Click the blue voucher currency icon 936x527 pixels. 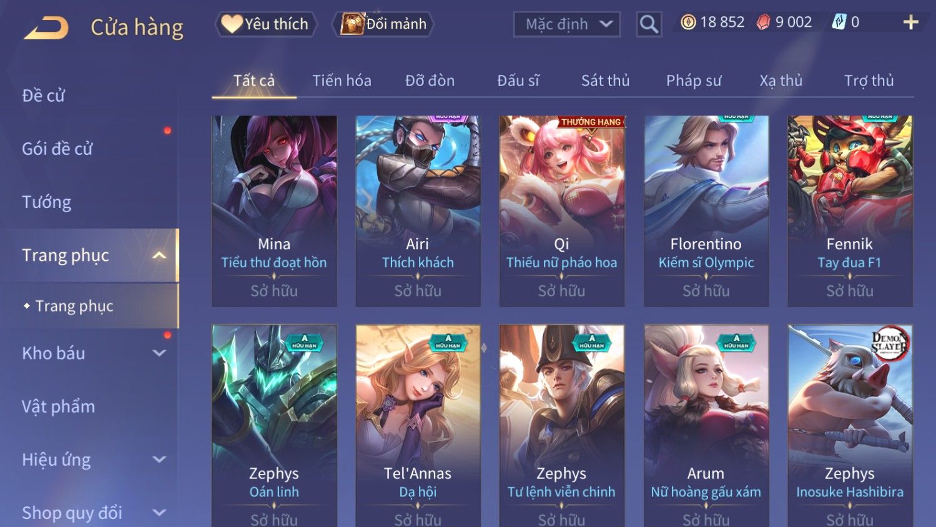839,22
